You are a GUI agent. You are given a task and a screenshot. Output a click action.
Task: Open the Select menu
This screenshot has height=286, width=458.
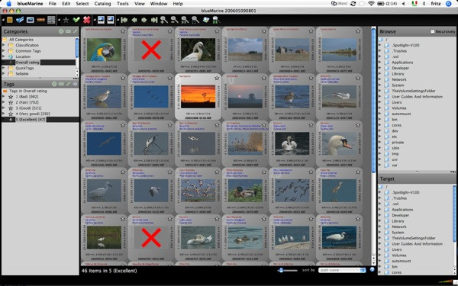(x=82, y=4)
